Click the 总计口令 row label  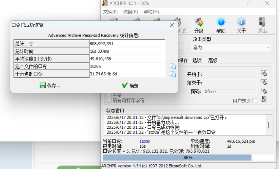click(x=51, y=44)
